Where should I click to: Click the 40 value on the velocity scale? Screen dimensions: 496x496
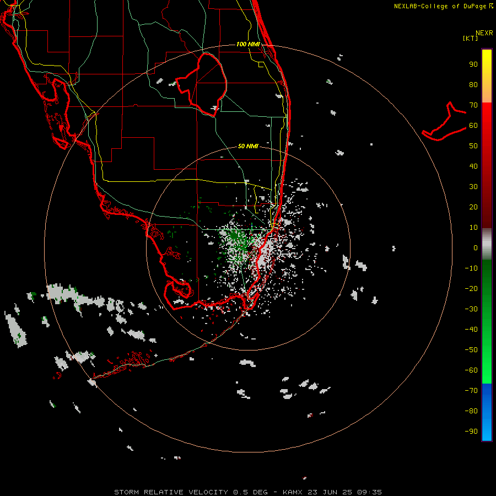(x=473, y=166)
